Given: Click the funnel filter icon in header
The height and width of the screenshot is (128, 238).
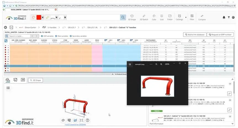Looking at the screenshot, I should click(x=229, y=17).
